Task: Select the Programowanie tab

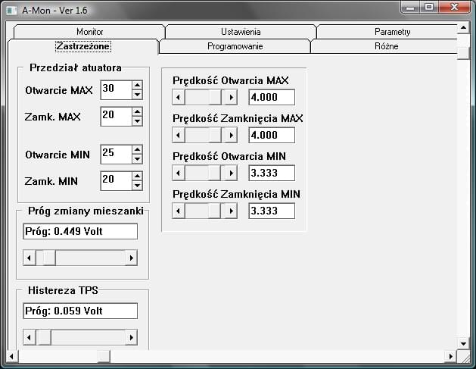Action: (x=235, y=46)
